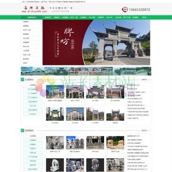Open the orange stone elephants thumbnail

pos(115,143)
